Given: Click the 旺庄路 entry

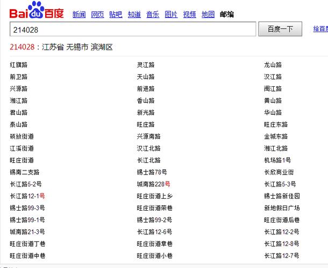Looking at the screenshot, I should coord(146,124).
